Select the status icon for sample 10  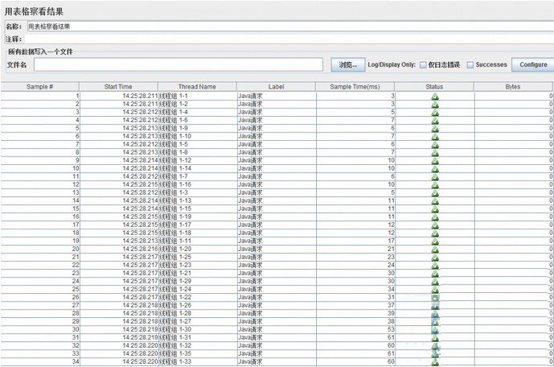[435, 168]
